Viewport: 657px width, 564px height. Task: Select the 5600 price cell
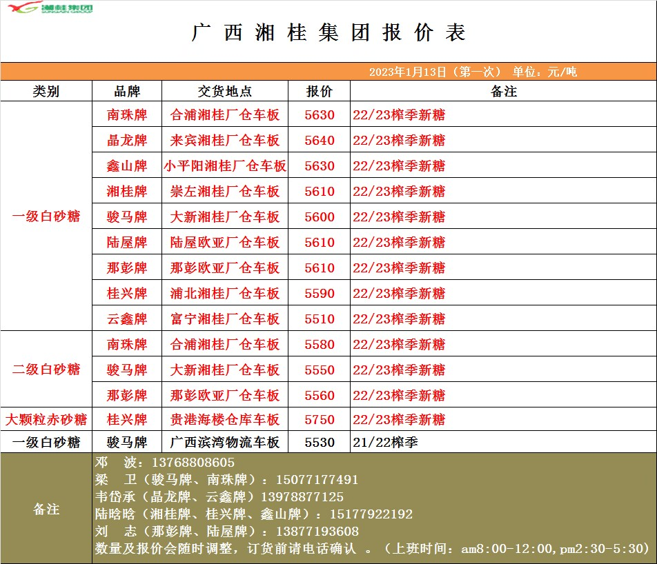pyautogui.click(x=319, y=217)
